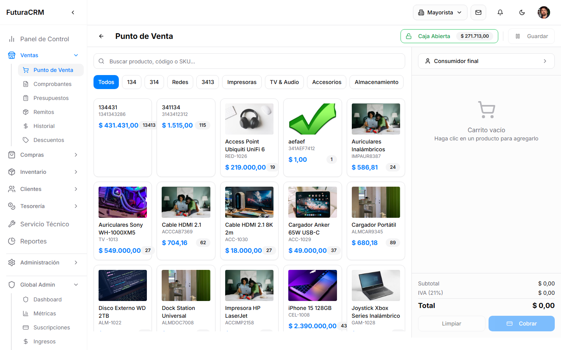
Task: Toggle dark mode moon icon
Action: point(522,12)
